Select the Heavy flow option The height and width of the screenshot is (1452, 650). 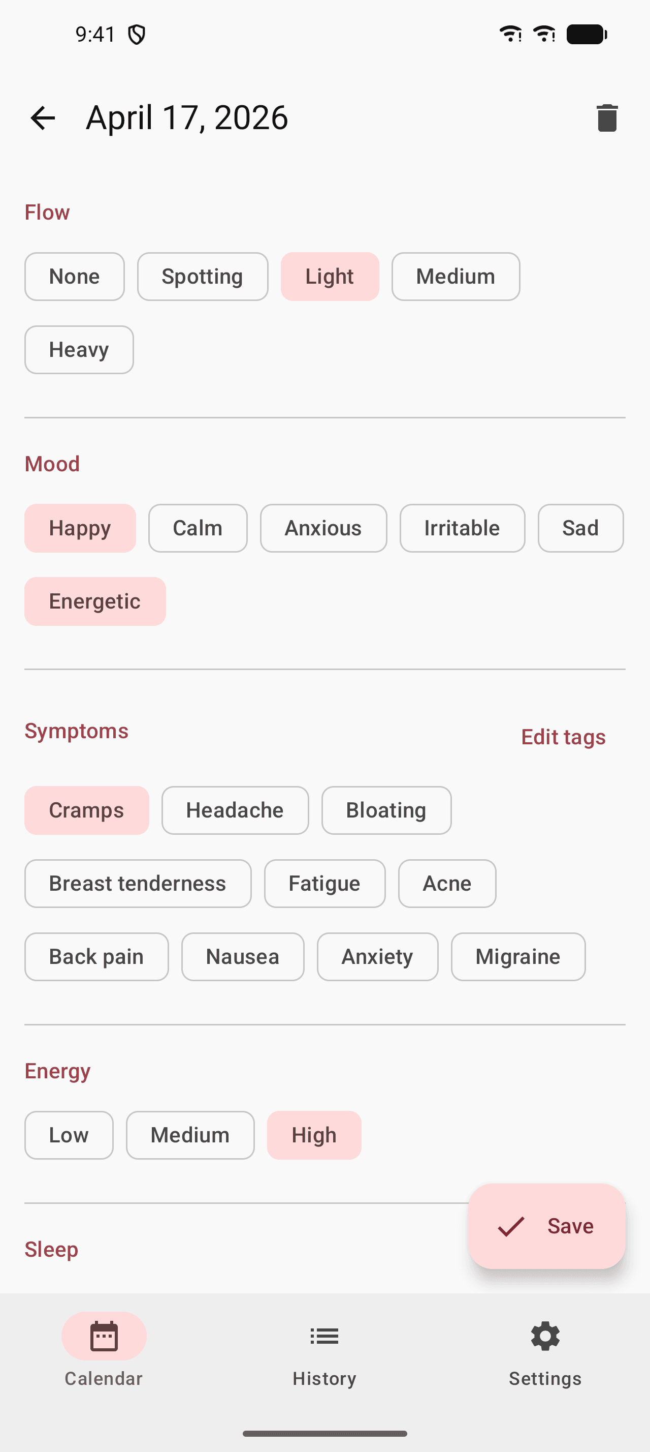point(79,350)
